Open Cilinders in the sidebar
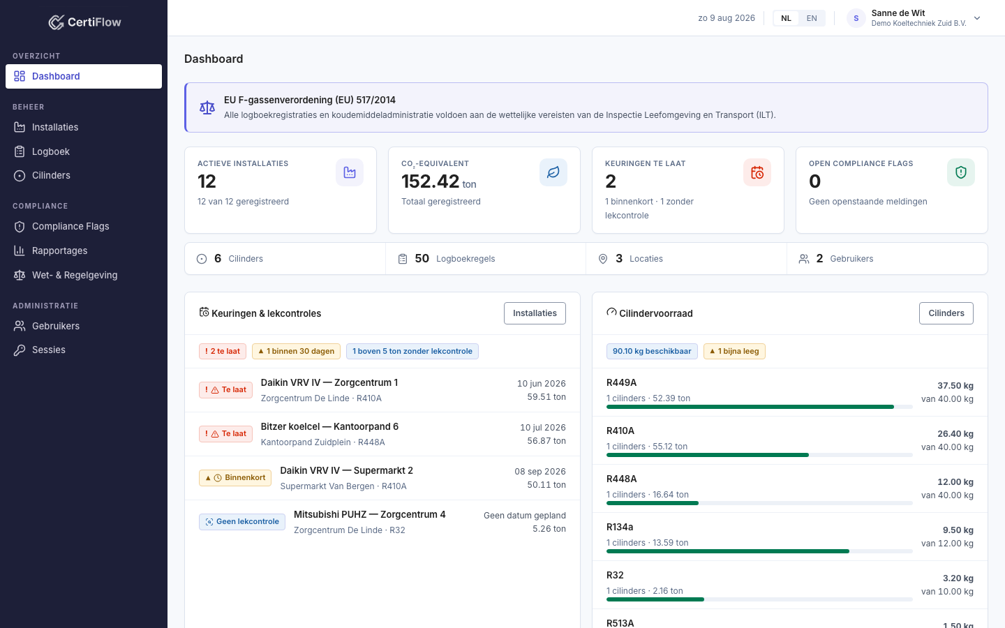The image size is (1005, 628). (x=84, y=175)
